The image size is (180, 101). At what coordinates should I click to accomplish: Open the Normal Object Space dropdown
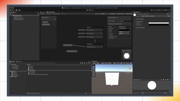pos(82,33)
